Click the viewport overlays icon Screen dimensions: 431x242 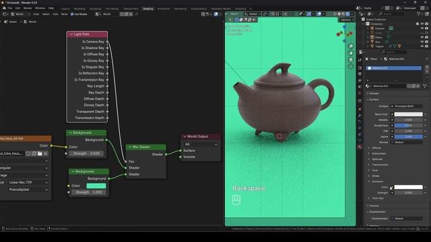(319, 13)
